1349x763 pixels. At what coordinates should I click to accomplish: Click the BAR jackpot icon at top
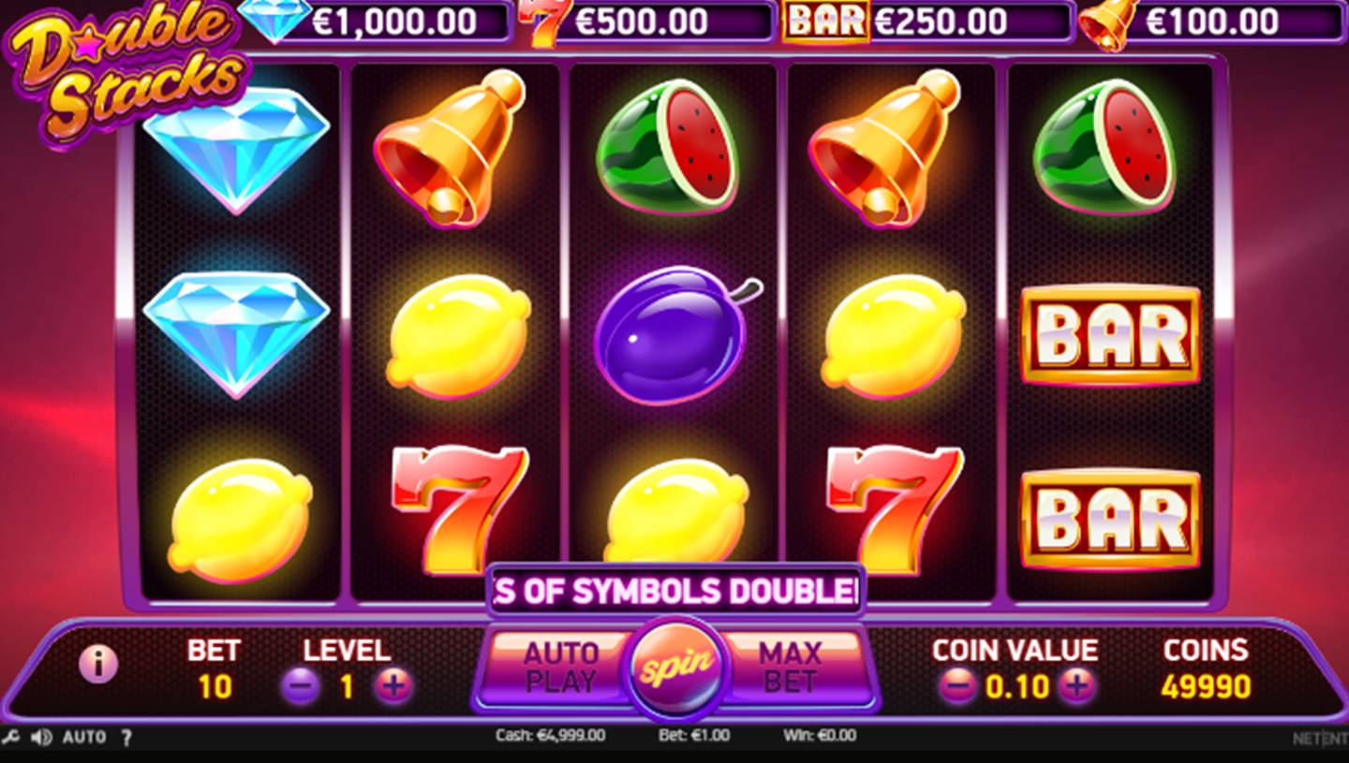pyautogui.click(x=825, y=22)
